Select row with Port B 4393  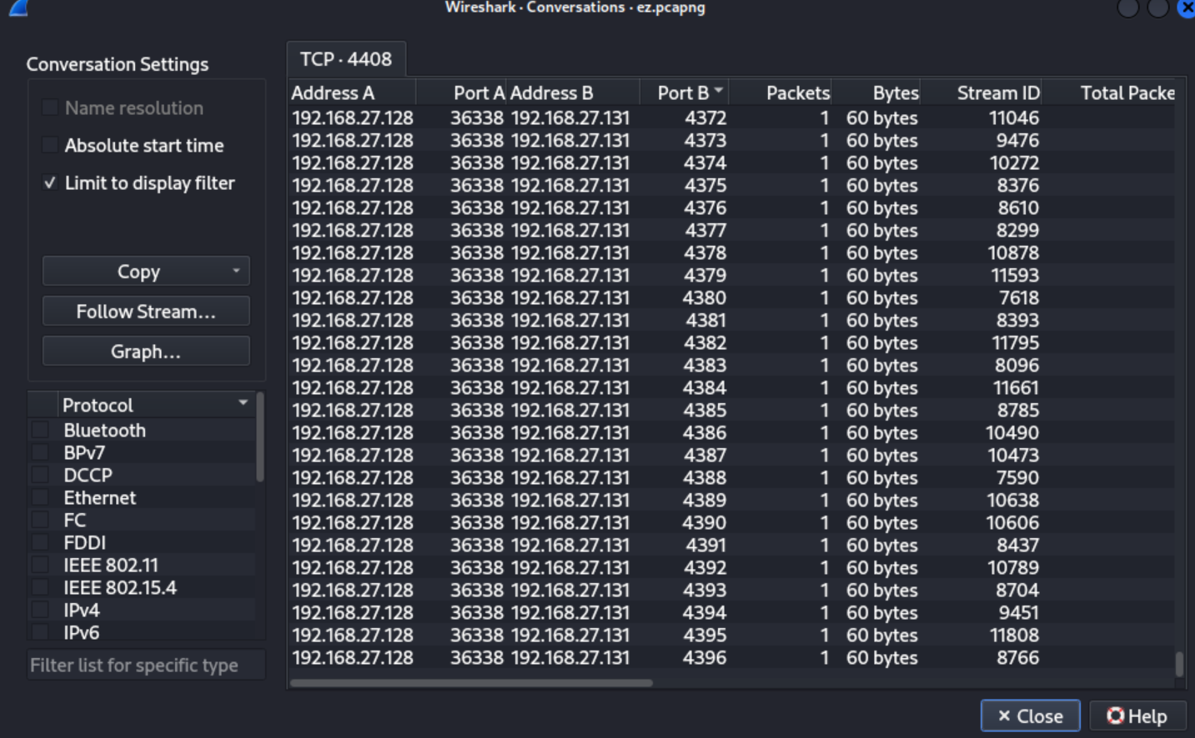732,590
